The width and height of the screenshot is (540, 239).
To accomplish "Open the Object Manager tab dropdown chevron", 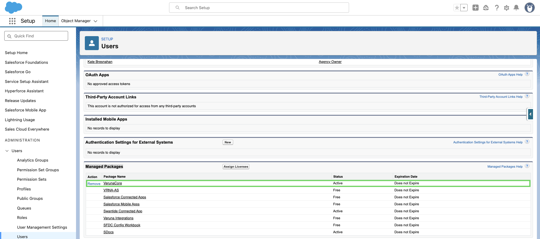I will [95, 21].
